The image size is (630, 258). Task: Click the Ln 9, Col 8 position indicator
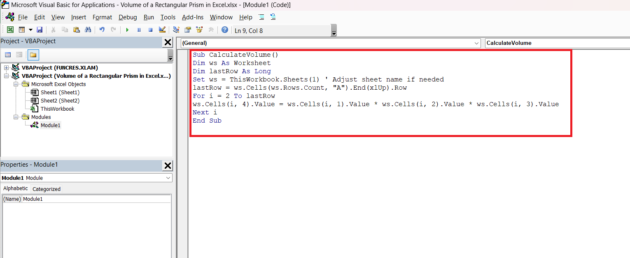pyautogui.click(x=249, y=30)
